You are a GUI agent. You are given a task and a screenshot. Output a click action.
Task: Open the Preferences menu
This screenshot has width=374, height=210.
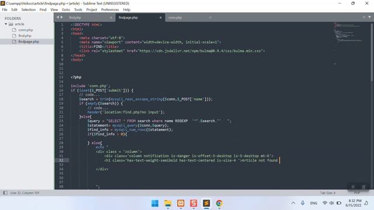[x=110, y=10]
